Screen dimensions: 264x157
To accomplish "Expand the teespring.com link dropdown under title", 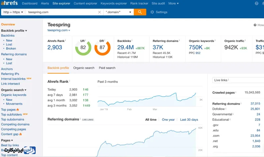I will pos(69,30).
